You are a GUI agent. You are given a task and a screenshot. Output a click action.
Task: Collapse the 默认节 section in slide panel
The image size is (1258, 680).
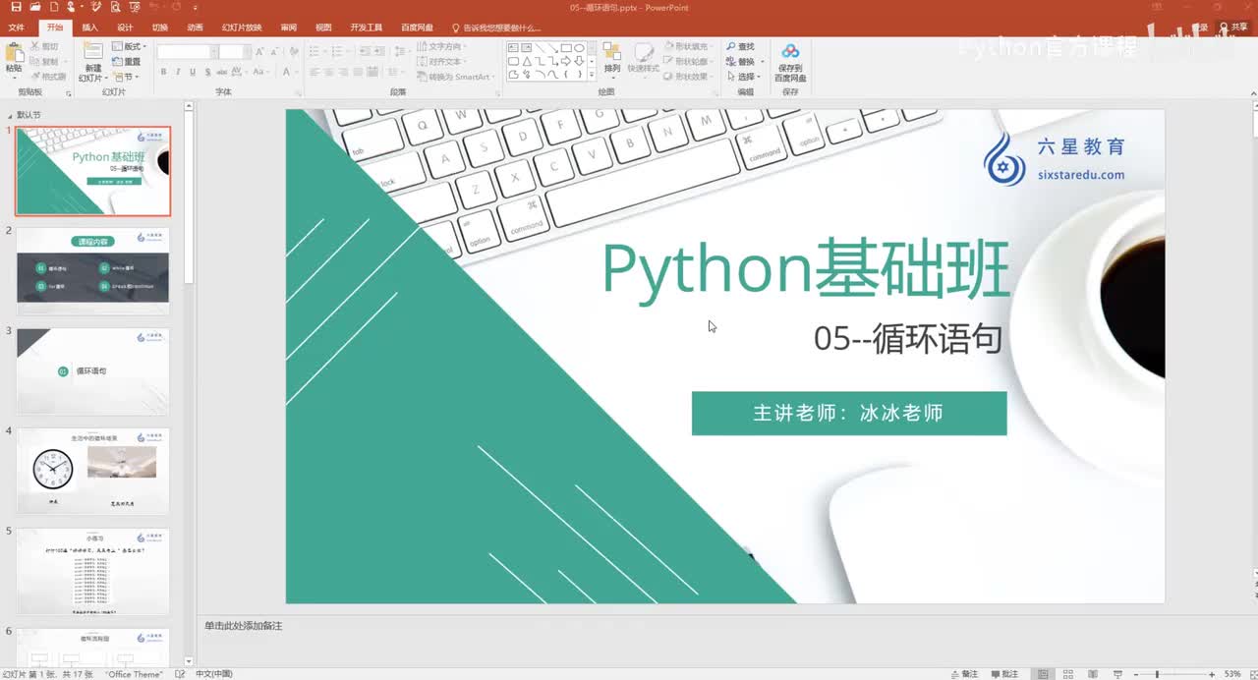(9, 115)
